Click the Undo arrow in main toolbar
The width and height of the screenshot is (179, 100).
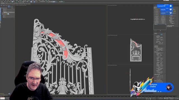1,2
